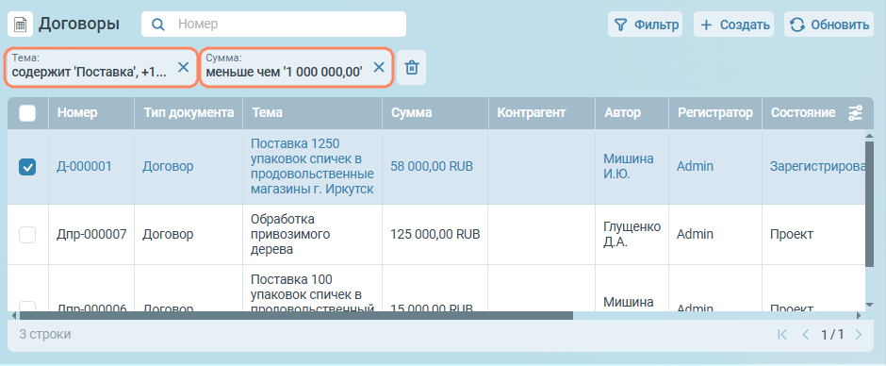Edit the Тема filter 'содержит Поставка'
Screen dimensions: 886x366
coord(90,73)
